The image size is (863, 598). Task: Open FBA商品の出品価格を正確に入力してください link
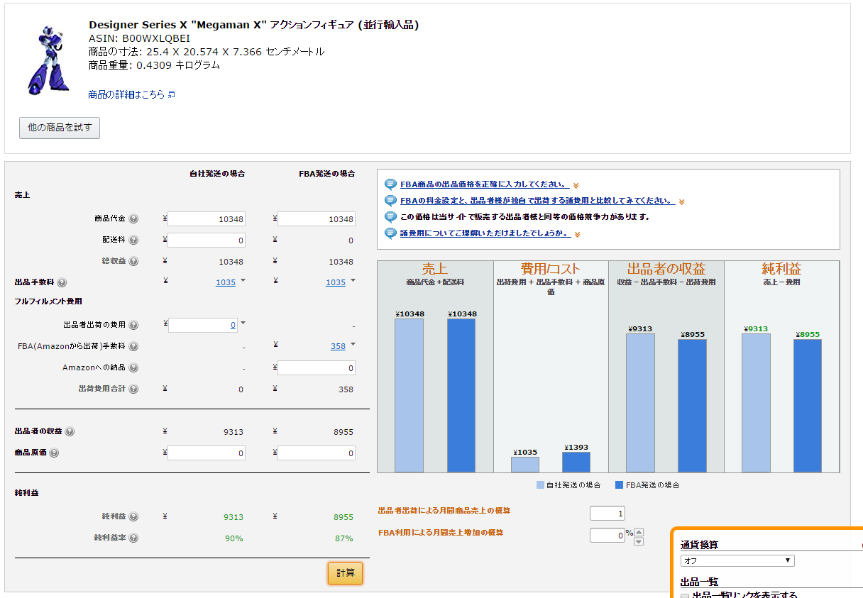coord(485,184)
